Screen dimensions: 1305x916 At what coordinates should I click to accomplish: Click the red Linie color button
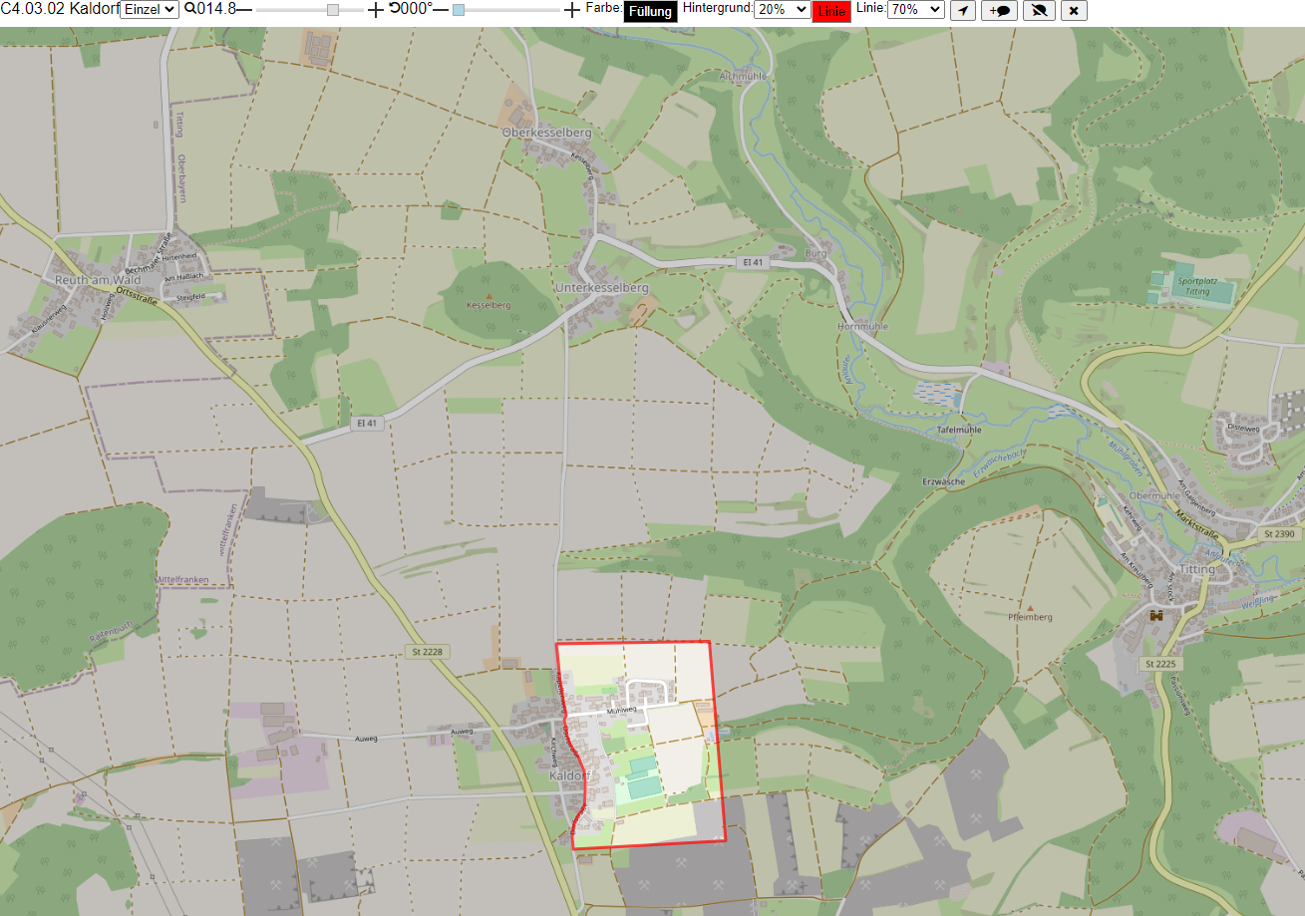point(831,12)
